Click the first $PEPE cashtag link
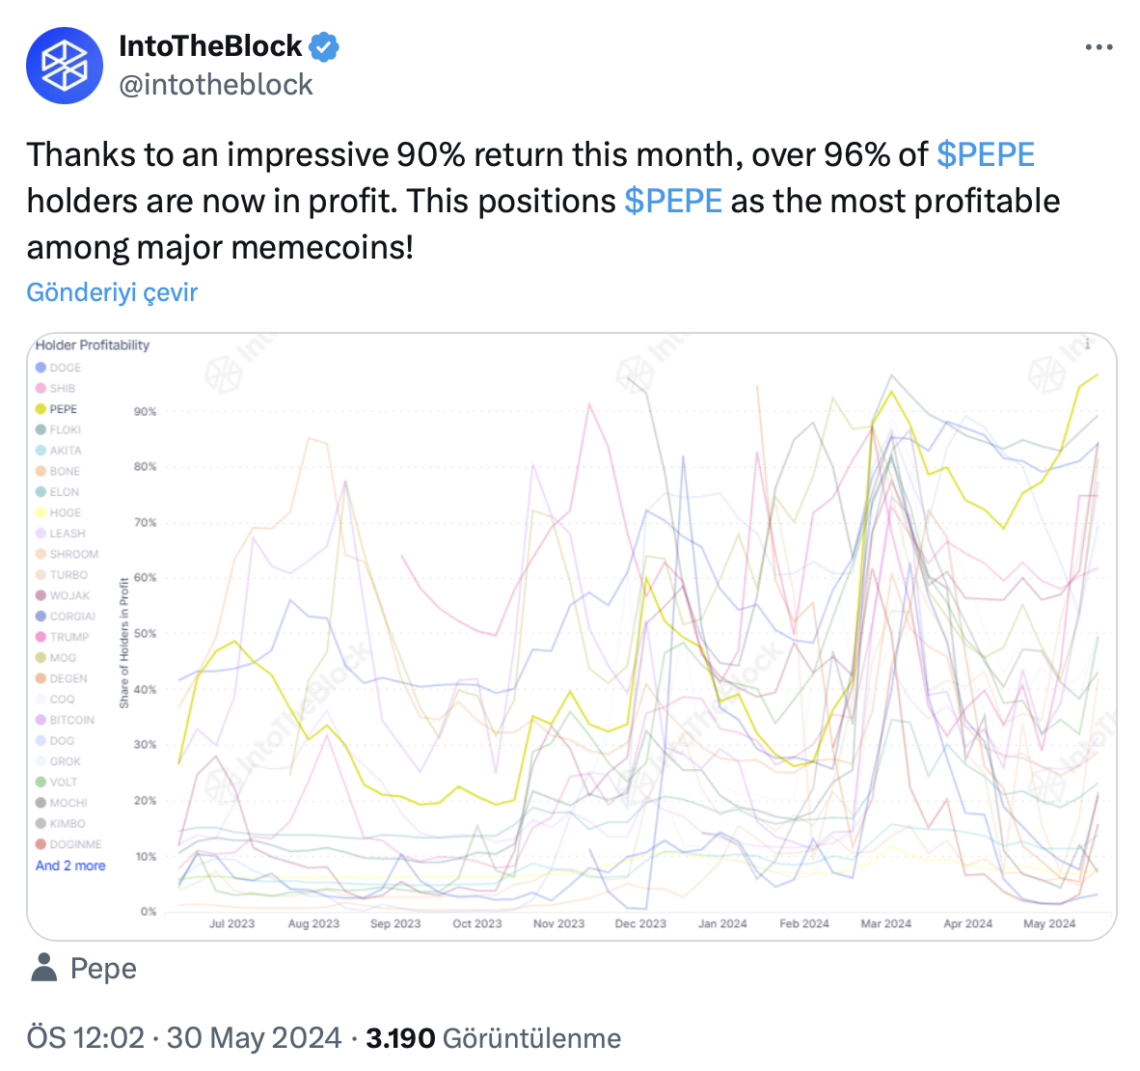Viewport: 1140px width, 1071px height. tap(985, 155)
